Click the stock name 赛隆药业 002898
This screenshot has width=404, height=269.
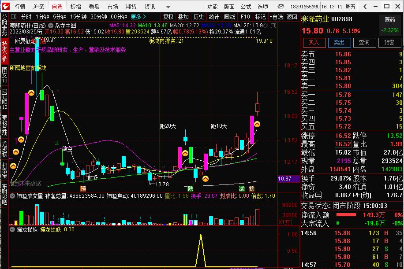coord(327,19)
